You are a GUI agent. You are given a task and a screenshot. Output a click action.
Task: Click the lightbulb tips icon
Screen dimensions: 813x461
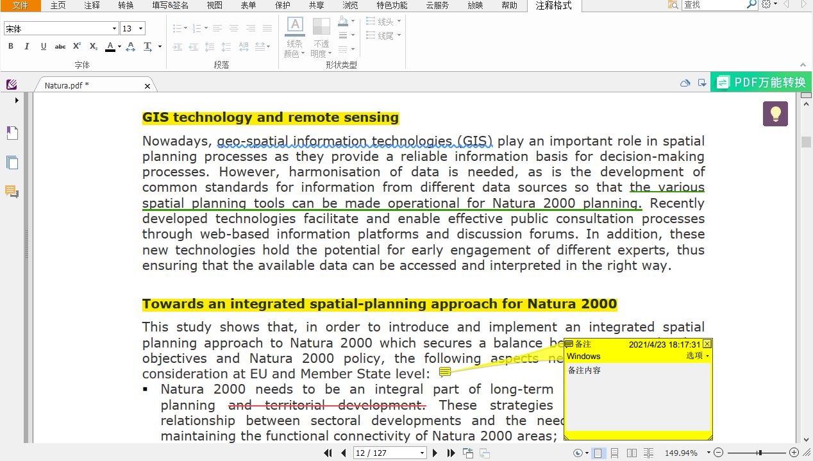(x=775, y=114)
